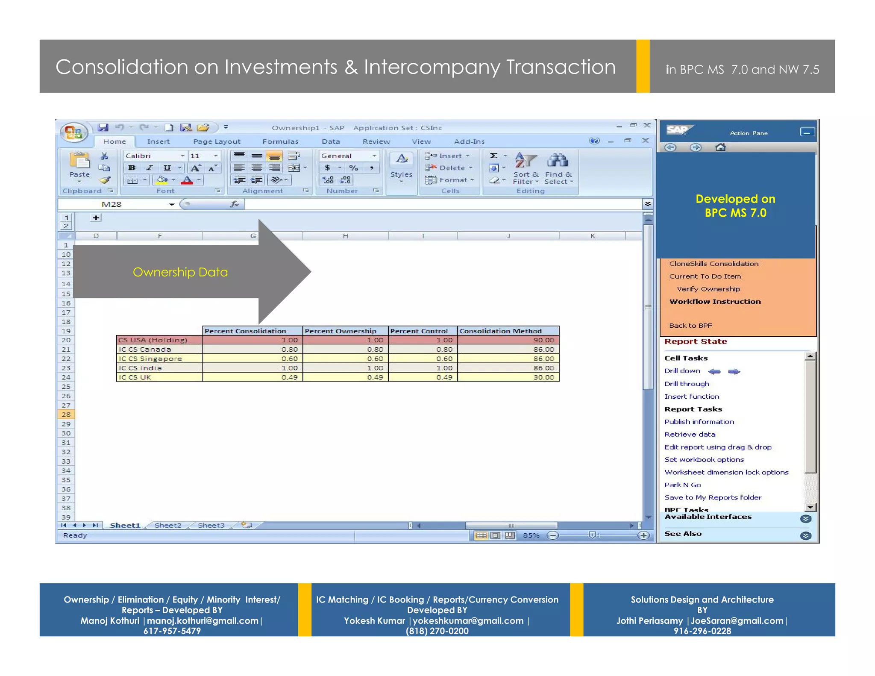Switch to Normal view in status bar
The image size is (875, 676).
(481, 535)
